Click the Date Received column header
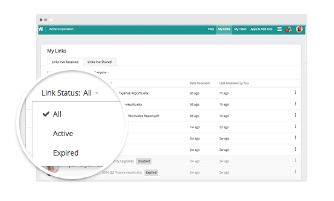Viewport: 334px width, 201px height. (x=200, y=83)
